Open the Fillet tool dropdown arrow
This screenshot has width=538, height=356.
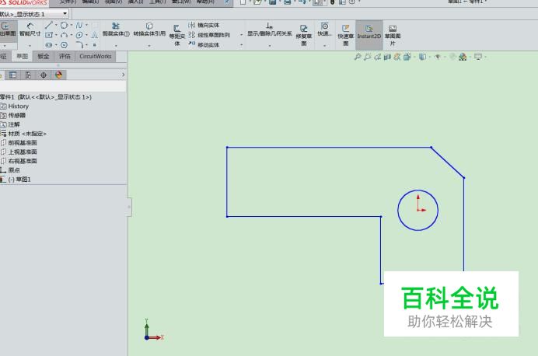click(86, 45)
